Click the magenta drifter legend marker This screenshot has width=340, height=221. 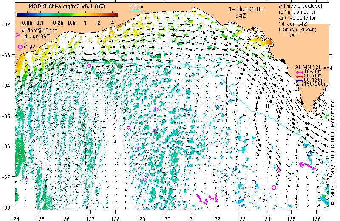(18, 34)
